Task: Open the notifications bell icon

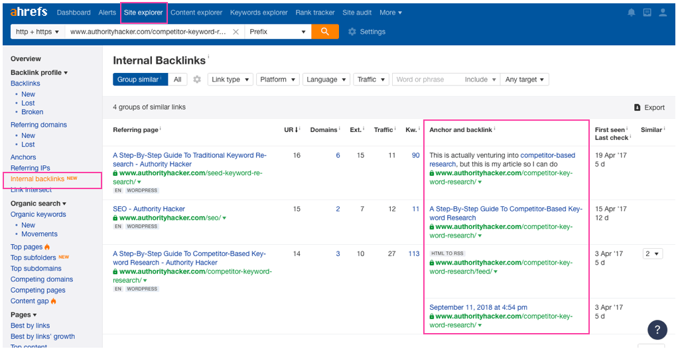Action: pos(631,13)
